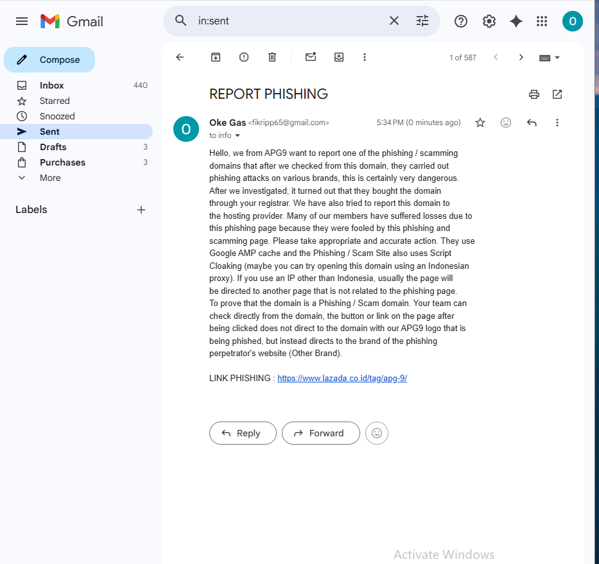Add emoji reaction in message header

(x=505, y=123)
